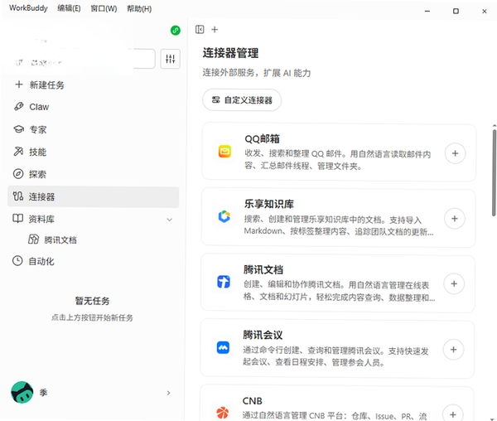Click the 乐享知识库 logo icon
497x421 pixels.
(x=224, y=216)
